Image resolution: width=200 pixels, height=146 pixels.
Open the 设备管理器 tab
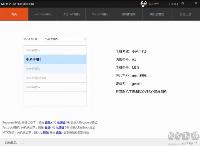point(128,14)
